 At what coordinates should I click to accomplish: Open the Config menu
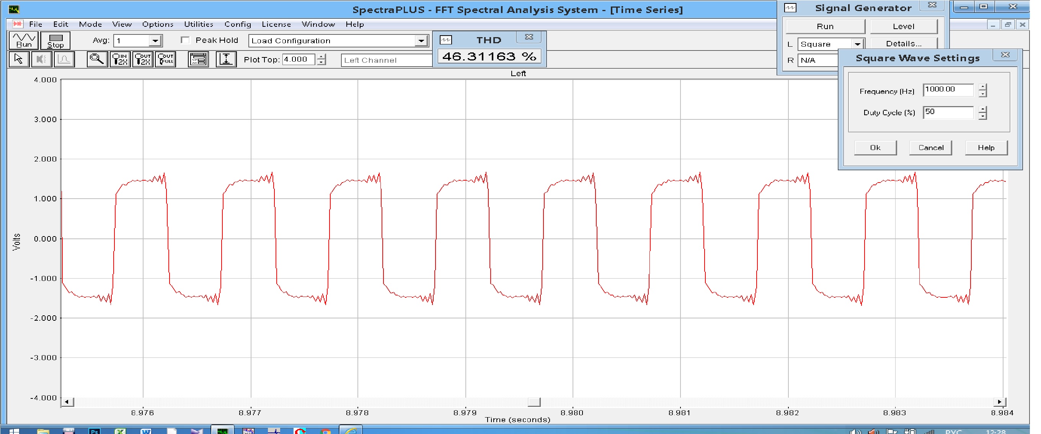(x=238, y=24)
